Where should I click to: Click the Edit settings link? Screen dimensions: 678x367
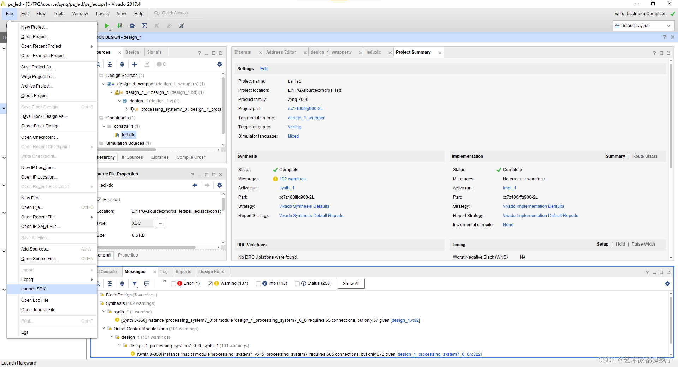coord(264,69)
